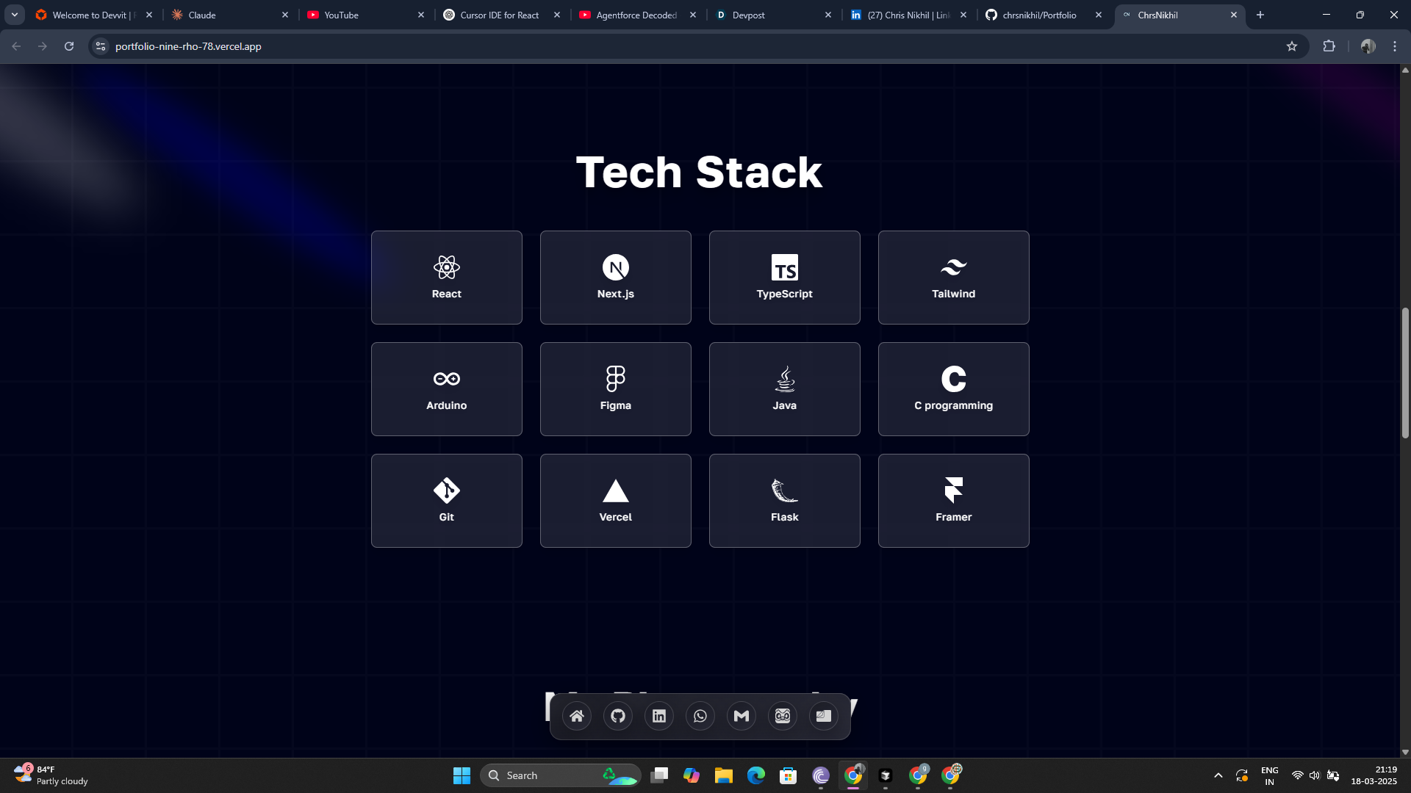
Task: Click the Gmail icon in dock
Action: point(742,716)
